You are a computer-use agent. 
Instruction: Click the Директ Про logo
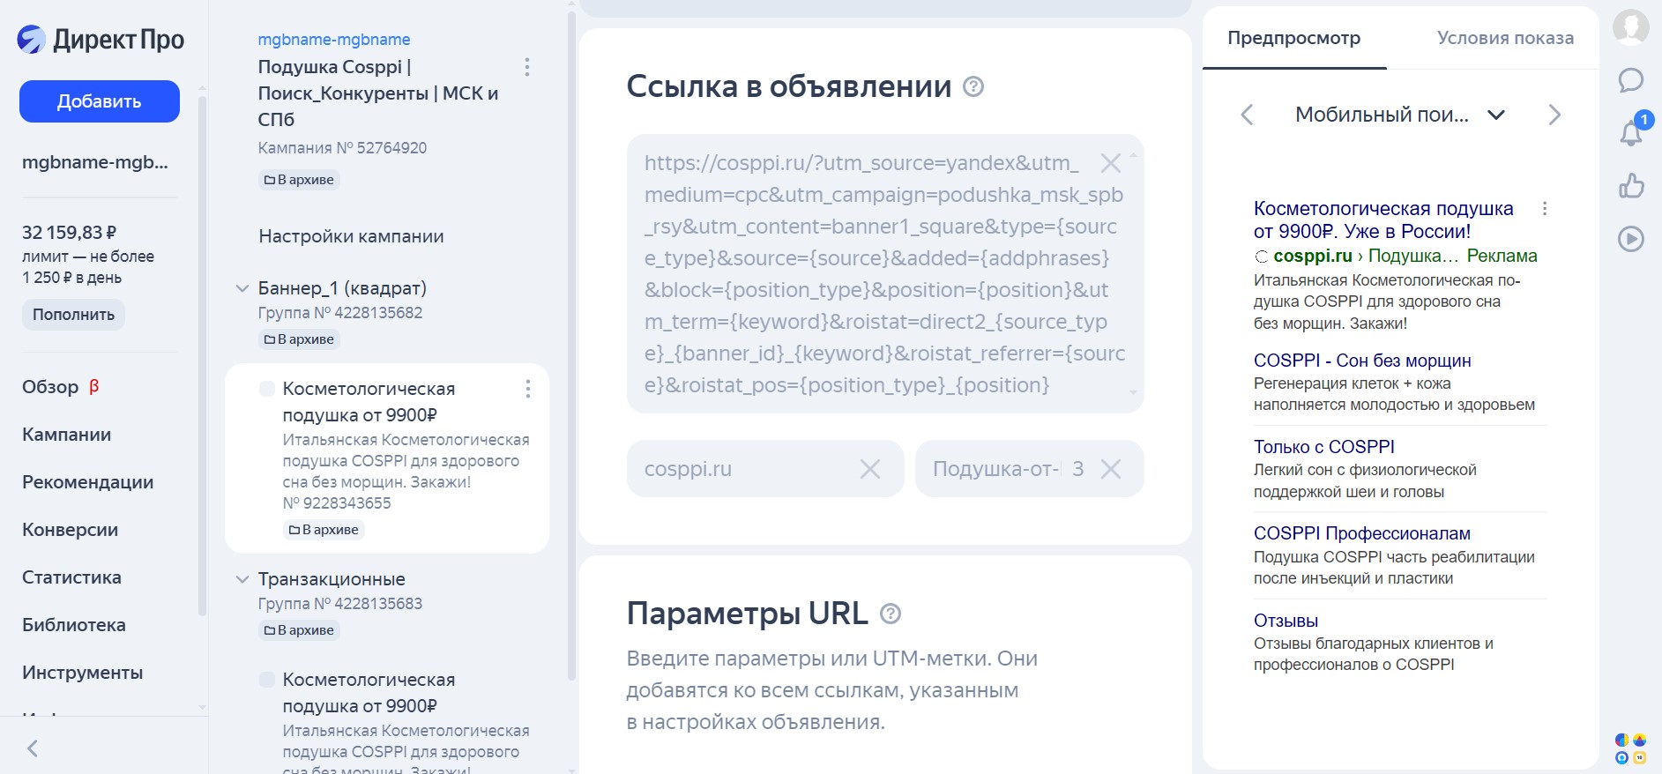[101, 40]
